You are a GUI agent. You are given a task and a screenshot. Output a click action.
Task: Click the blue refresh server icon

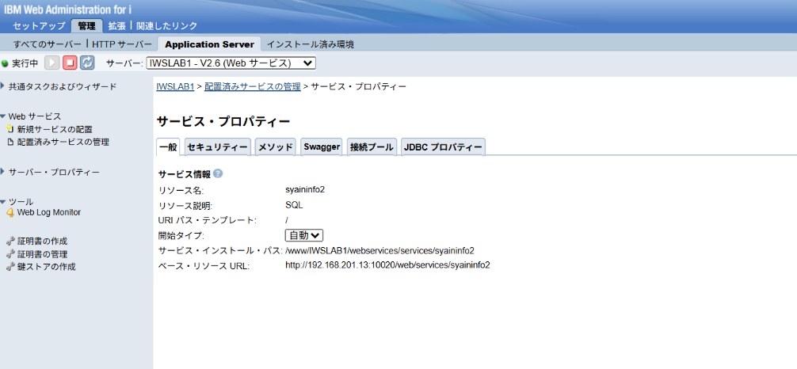(x=87, y=63)
